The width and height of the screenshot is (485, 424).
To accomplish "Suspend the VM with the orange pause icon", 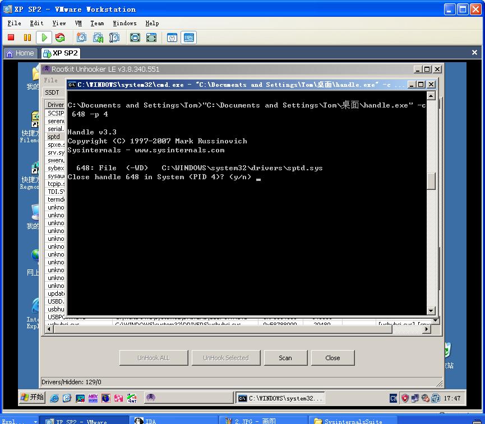I will click(27, 38).
